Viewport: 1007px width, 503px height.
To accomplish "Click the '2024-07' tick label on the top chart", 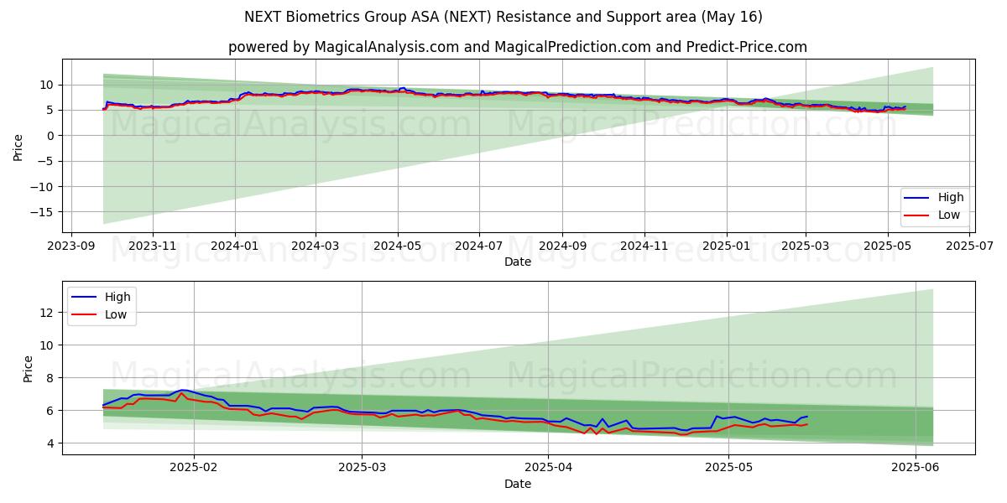I will [x=479, y=246].
